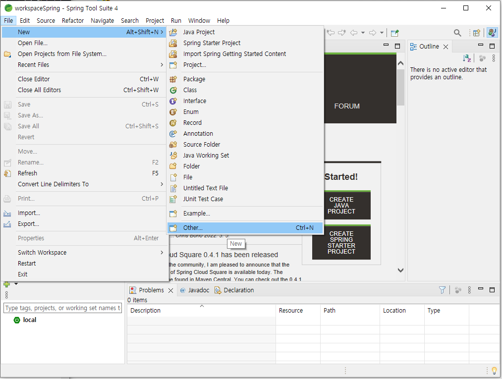The width and height of the screenshot is (502, 379).
Task: Open Problems view three-dots menu
Action: 469,290
